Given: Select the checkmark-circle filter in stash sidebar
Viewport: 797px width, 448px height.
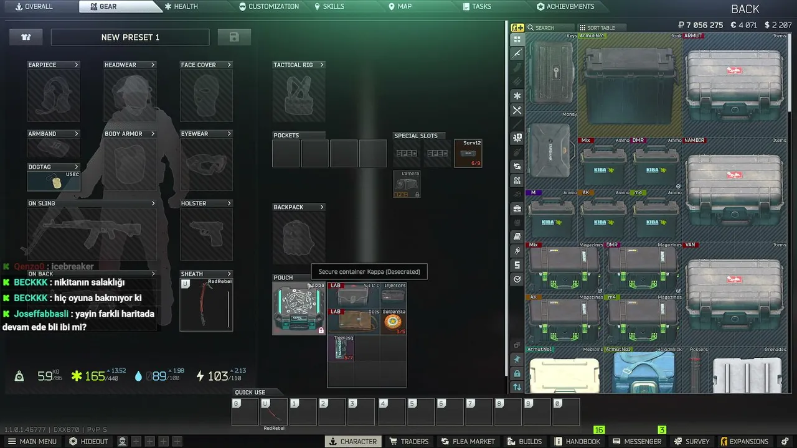Looking at the screenshot, I should point(517,279).
